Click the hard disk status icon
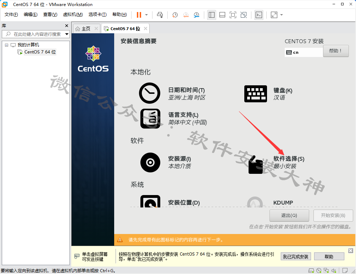This screenshot has height=274, width=356. point(311,270)
